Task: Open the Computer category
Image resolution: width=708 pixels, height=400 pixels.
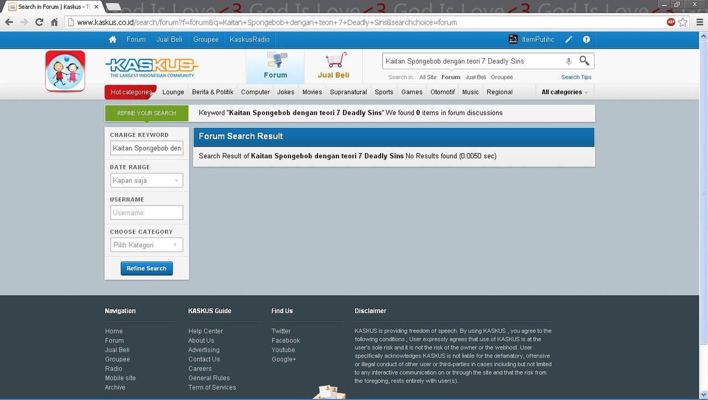Action: point(256,92)
